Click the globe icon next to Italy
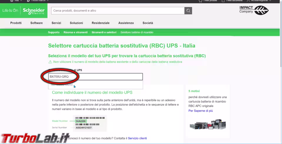 (x=11, y=1)
